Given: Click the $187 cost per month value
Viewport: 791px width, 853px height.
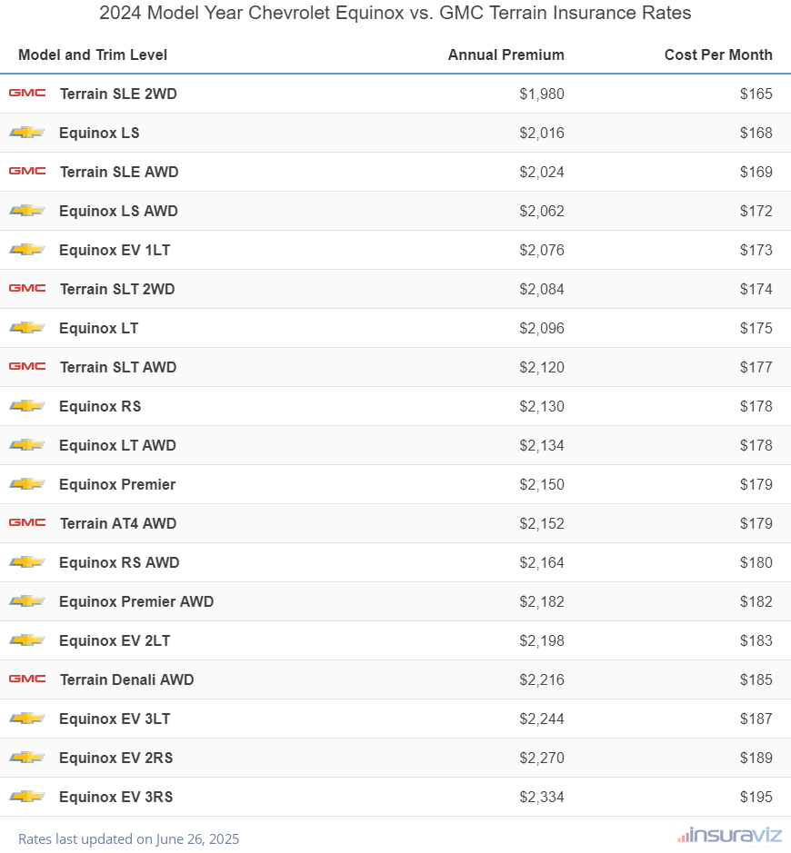Looking at the screenshot, I should (x=756, y=719).
